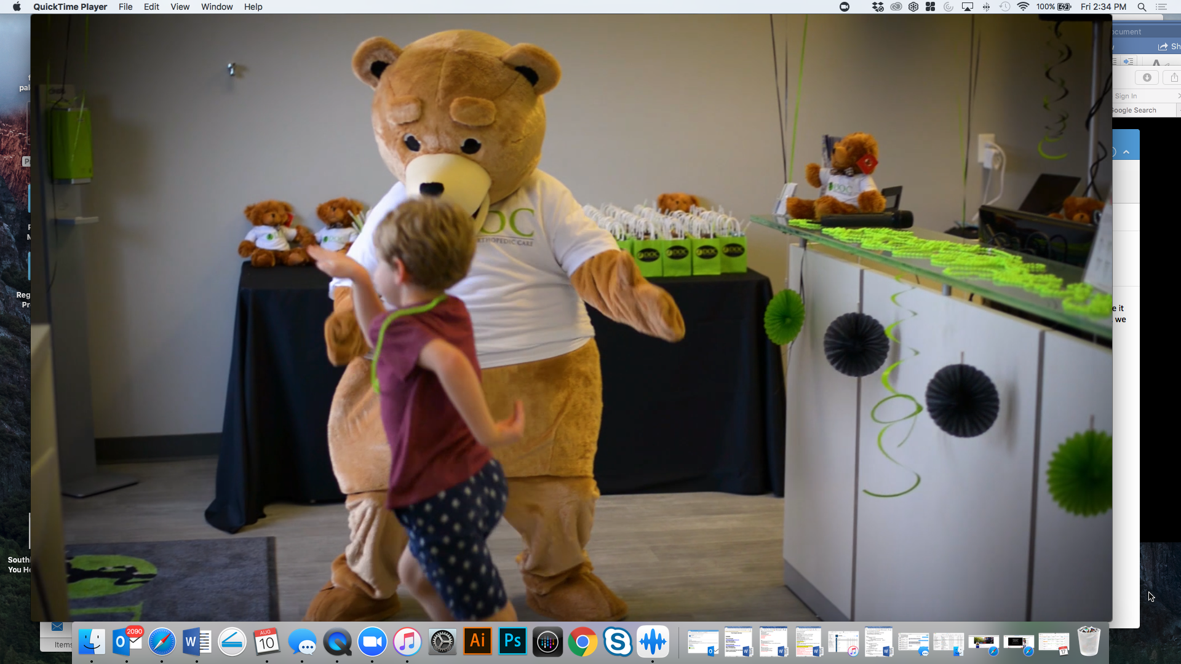Viewport: 1181px width, 664px height.
Task: Launch Adobe Illustrator from Dock
Action: (477, 642)
